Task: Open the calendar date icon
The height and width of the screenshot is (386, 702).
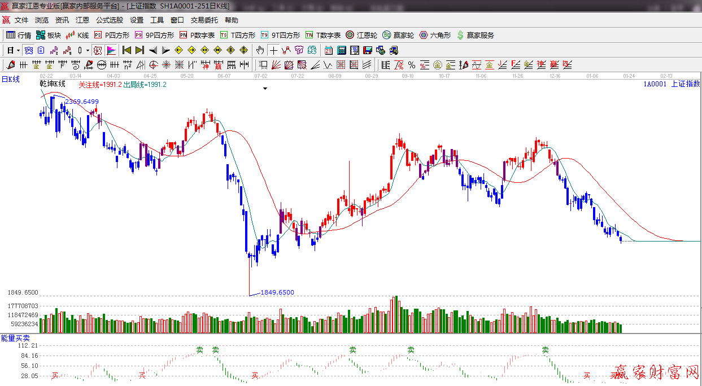Action: click(328, 50)
